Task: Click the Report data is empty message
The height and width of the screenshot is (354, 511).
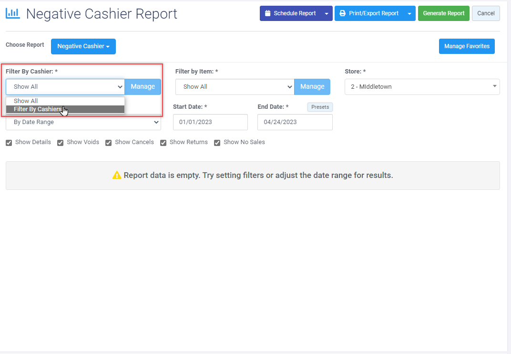Action: coord(258,175)
